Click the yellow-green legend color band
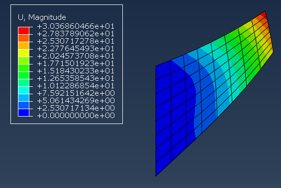This screenshot has height=188, width=281. [23, 61]
